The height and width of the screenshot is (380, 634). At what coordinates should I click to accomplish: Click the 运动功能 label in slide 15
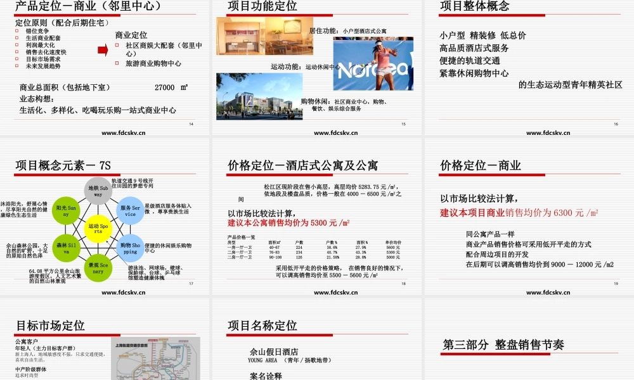(x=287, y=66)
